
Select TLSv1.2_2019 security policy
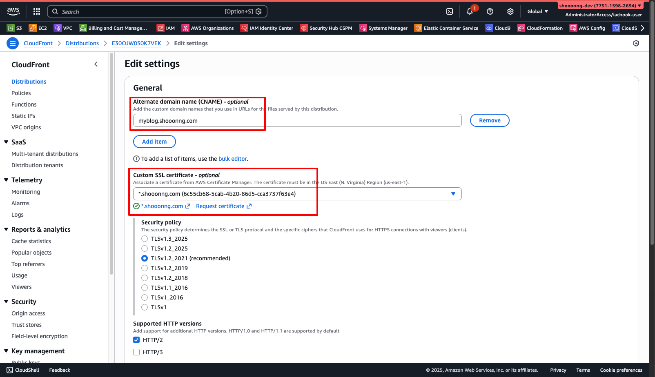pyautogui.click(x=145, y=268)
